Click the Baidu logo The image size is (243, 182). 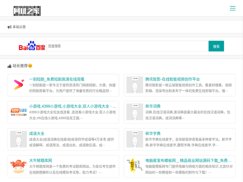tap(32, 46)
